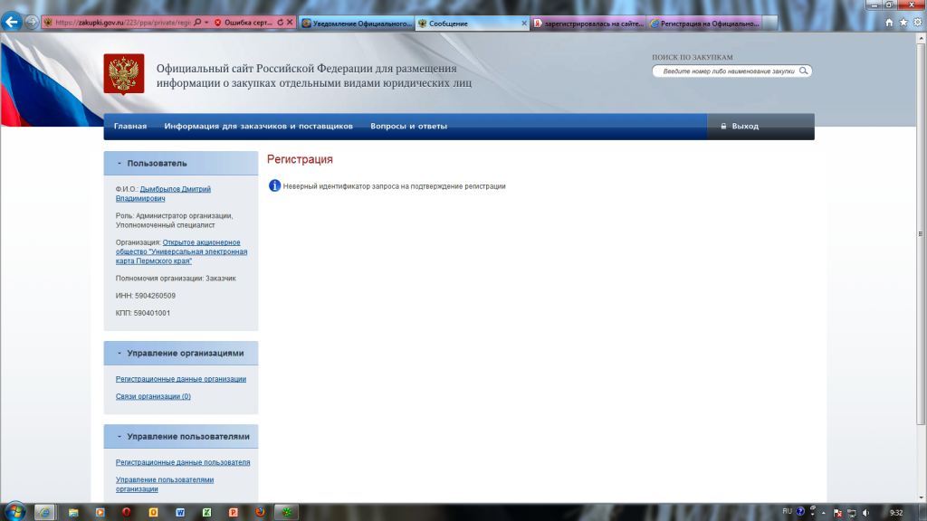Switch to the Уведомление Официального browser tab

point(357,24)
